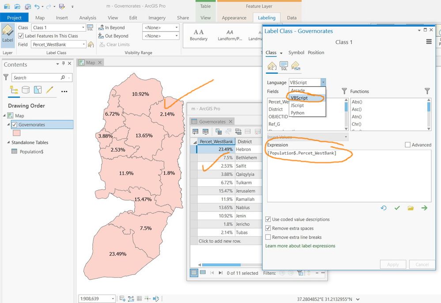Click the Search box in Contents pane

click(x=42, y=78)
